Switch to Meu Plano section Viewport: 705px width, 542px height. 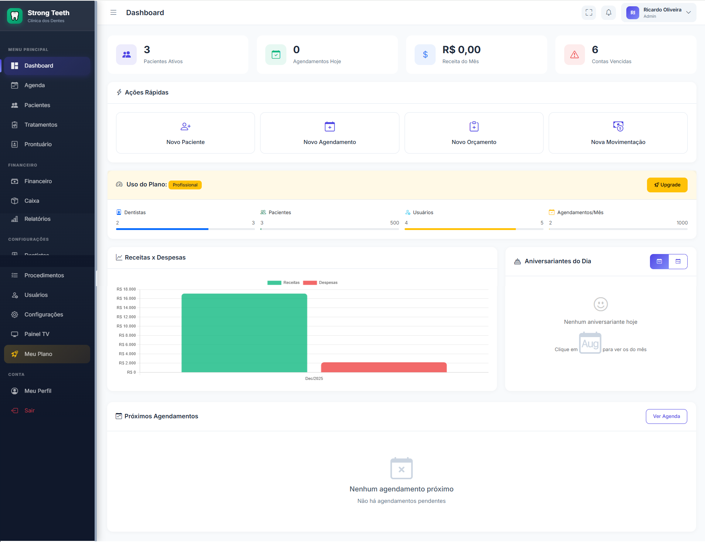(x=38, y=353)
